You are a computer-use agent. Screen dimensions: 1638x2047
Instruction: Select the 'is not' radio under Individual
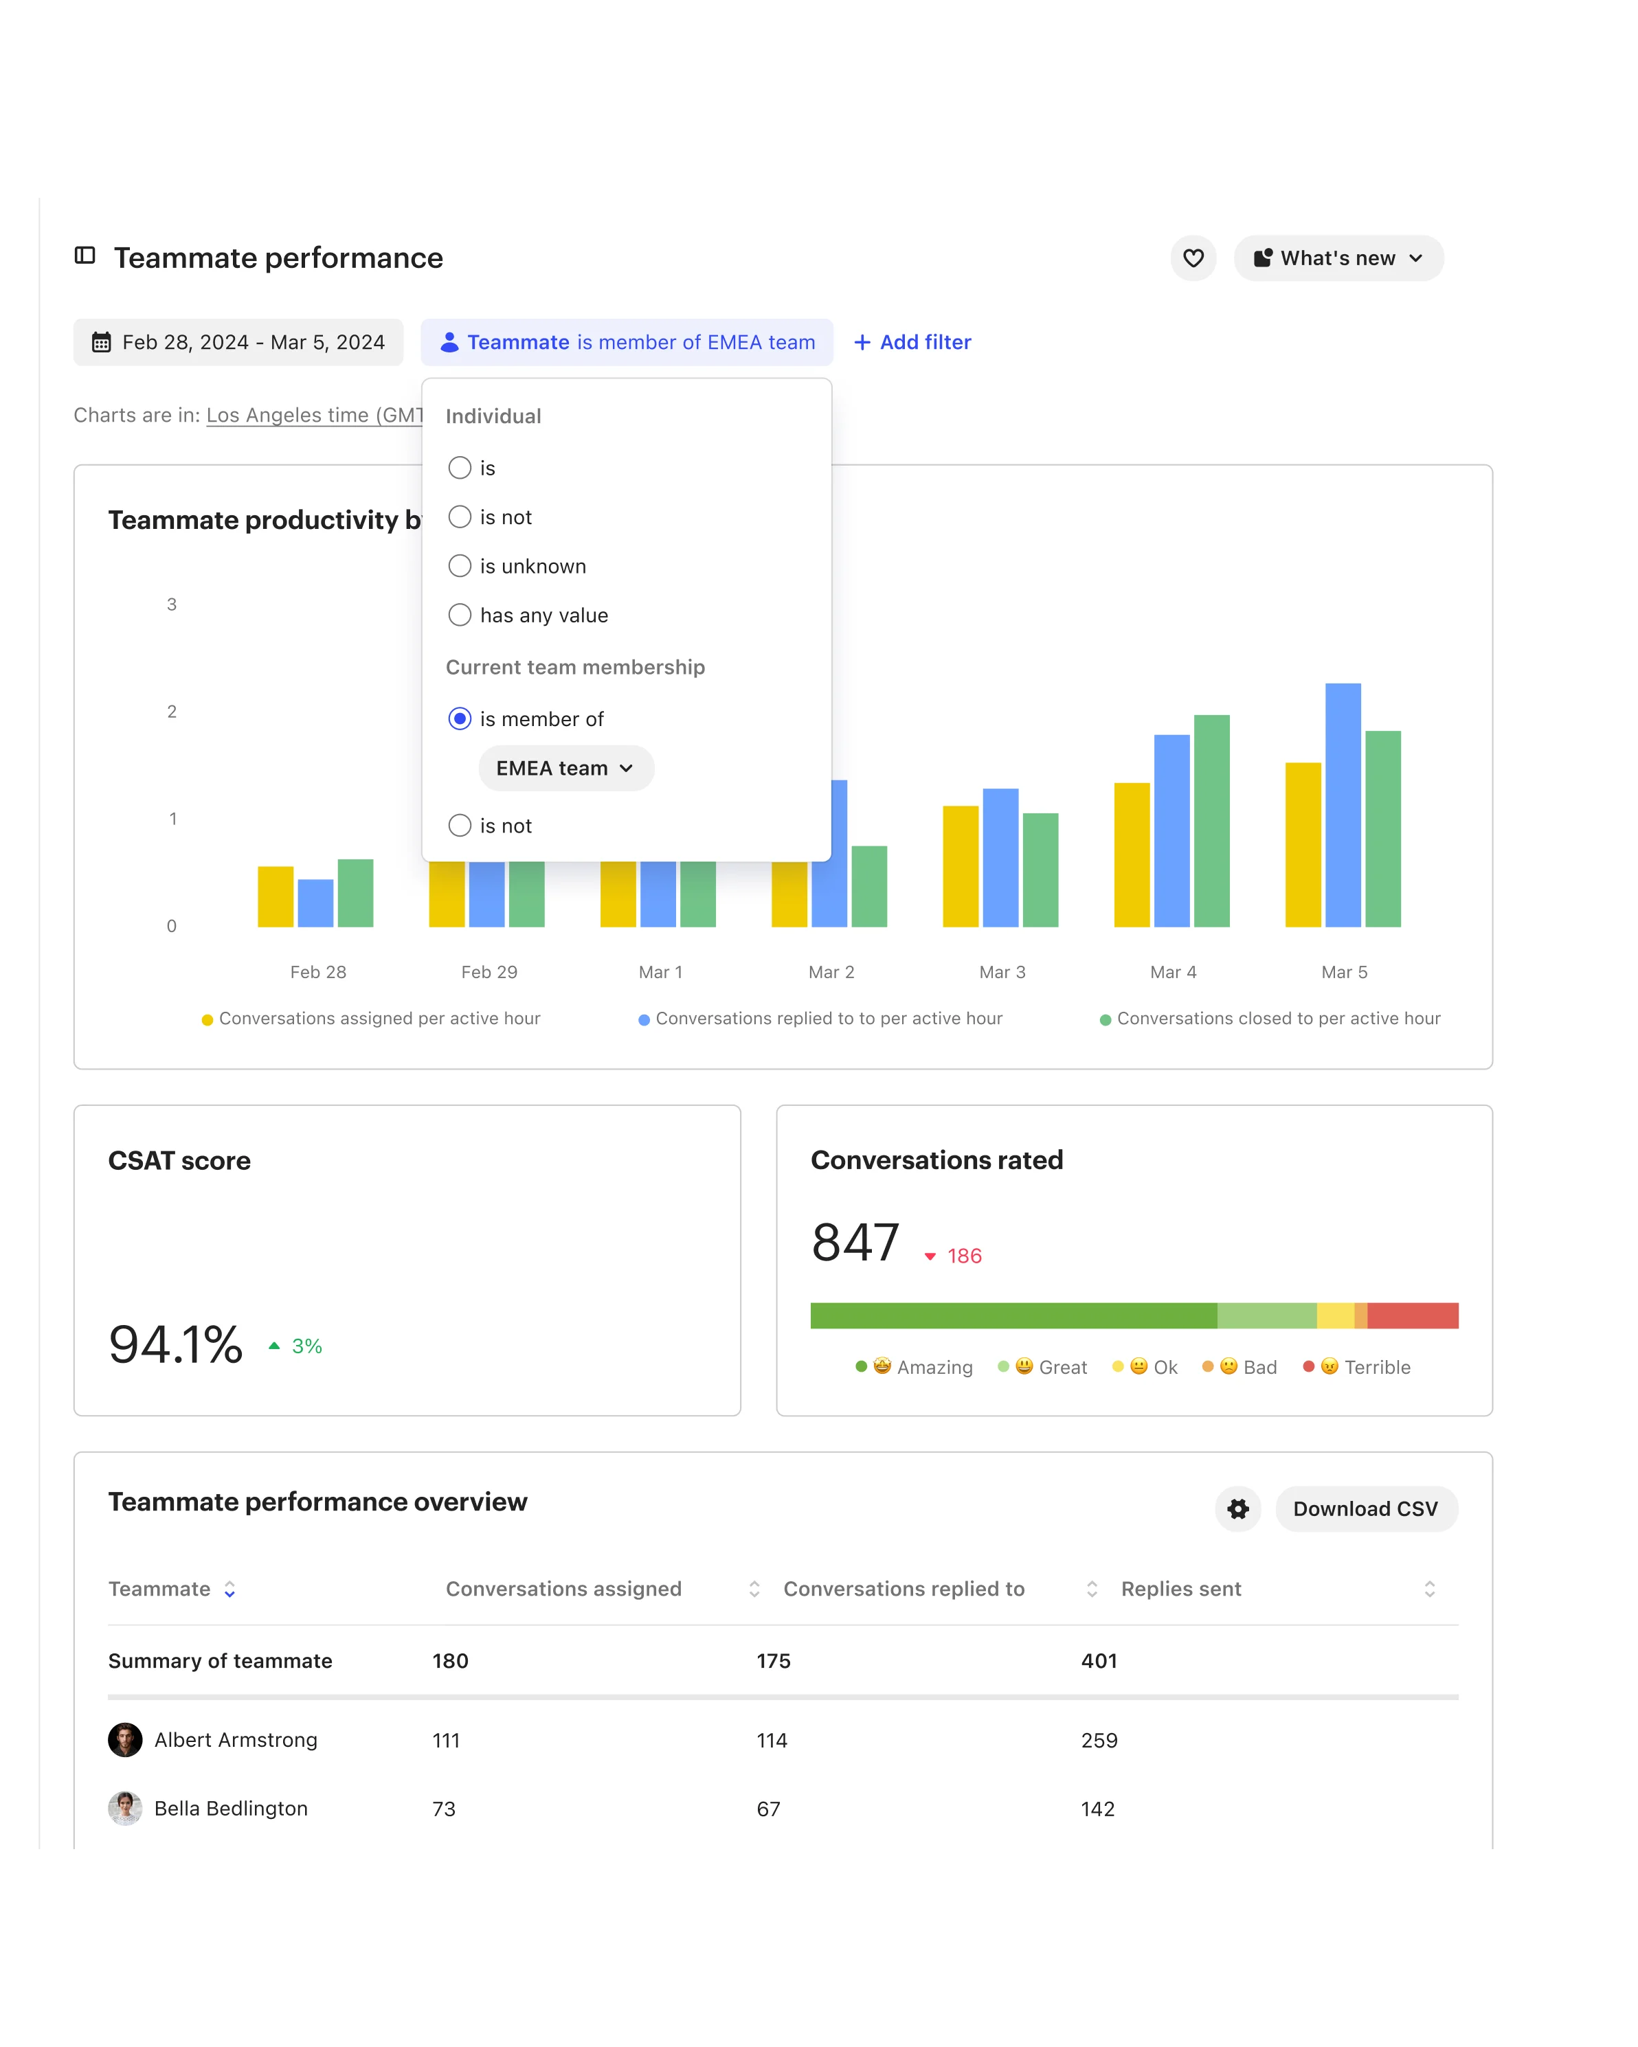point(460,517)
